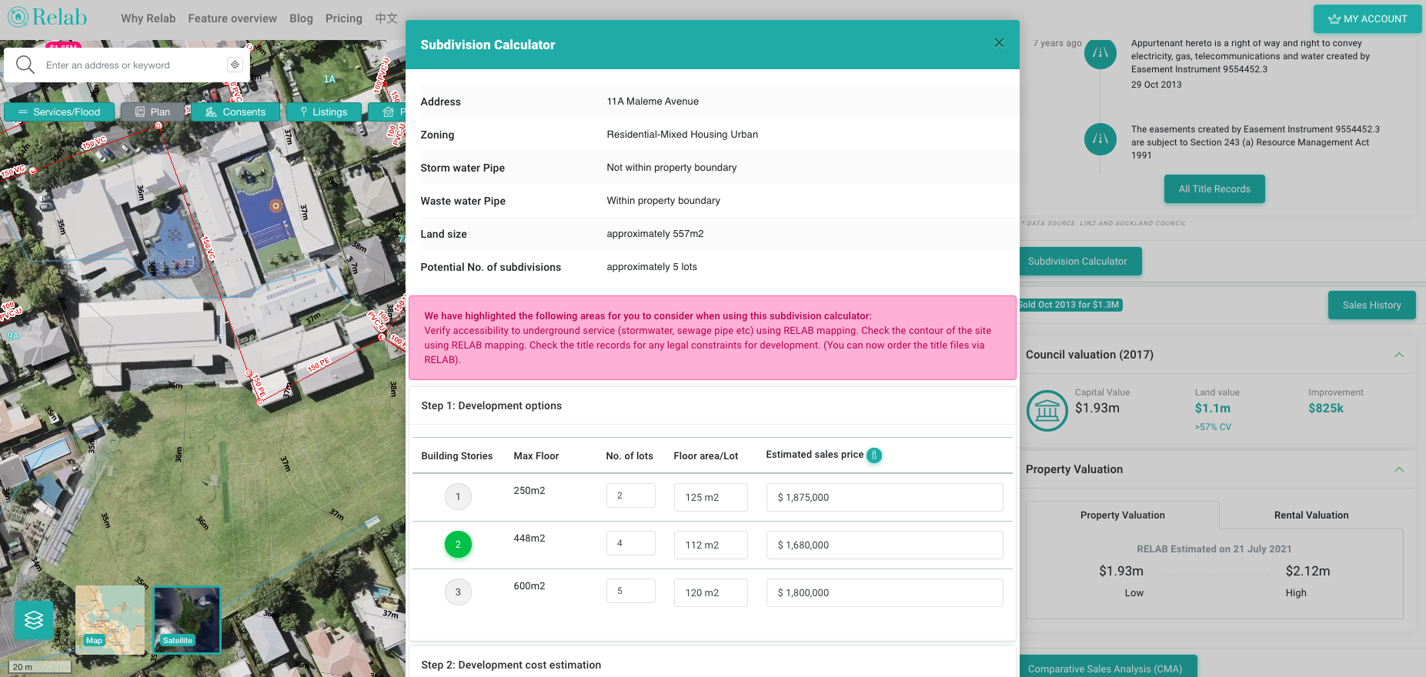Click road icon beside Section 243 easement note
Image resolution: width=1426 pixels, height=677 pixels.
pos(1100,139)
